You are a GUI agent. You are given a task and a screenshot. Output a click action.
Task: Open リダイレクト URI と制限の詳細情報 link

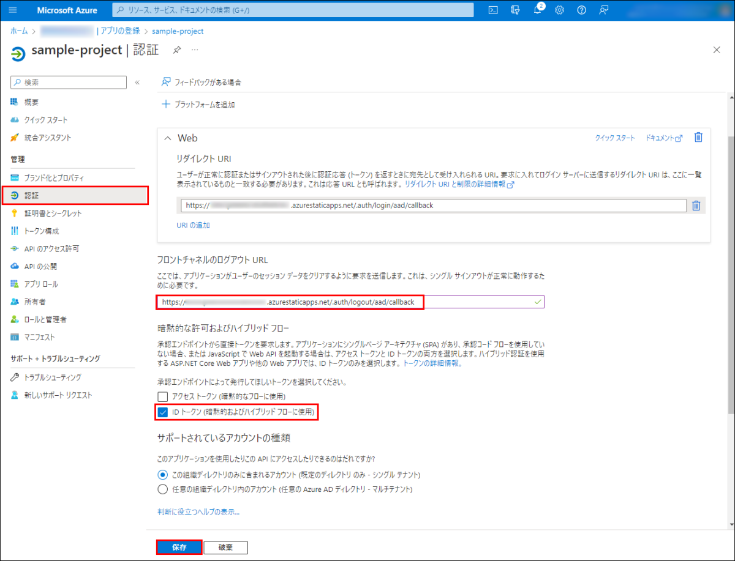pos(459,184)
